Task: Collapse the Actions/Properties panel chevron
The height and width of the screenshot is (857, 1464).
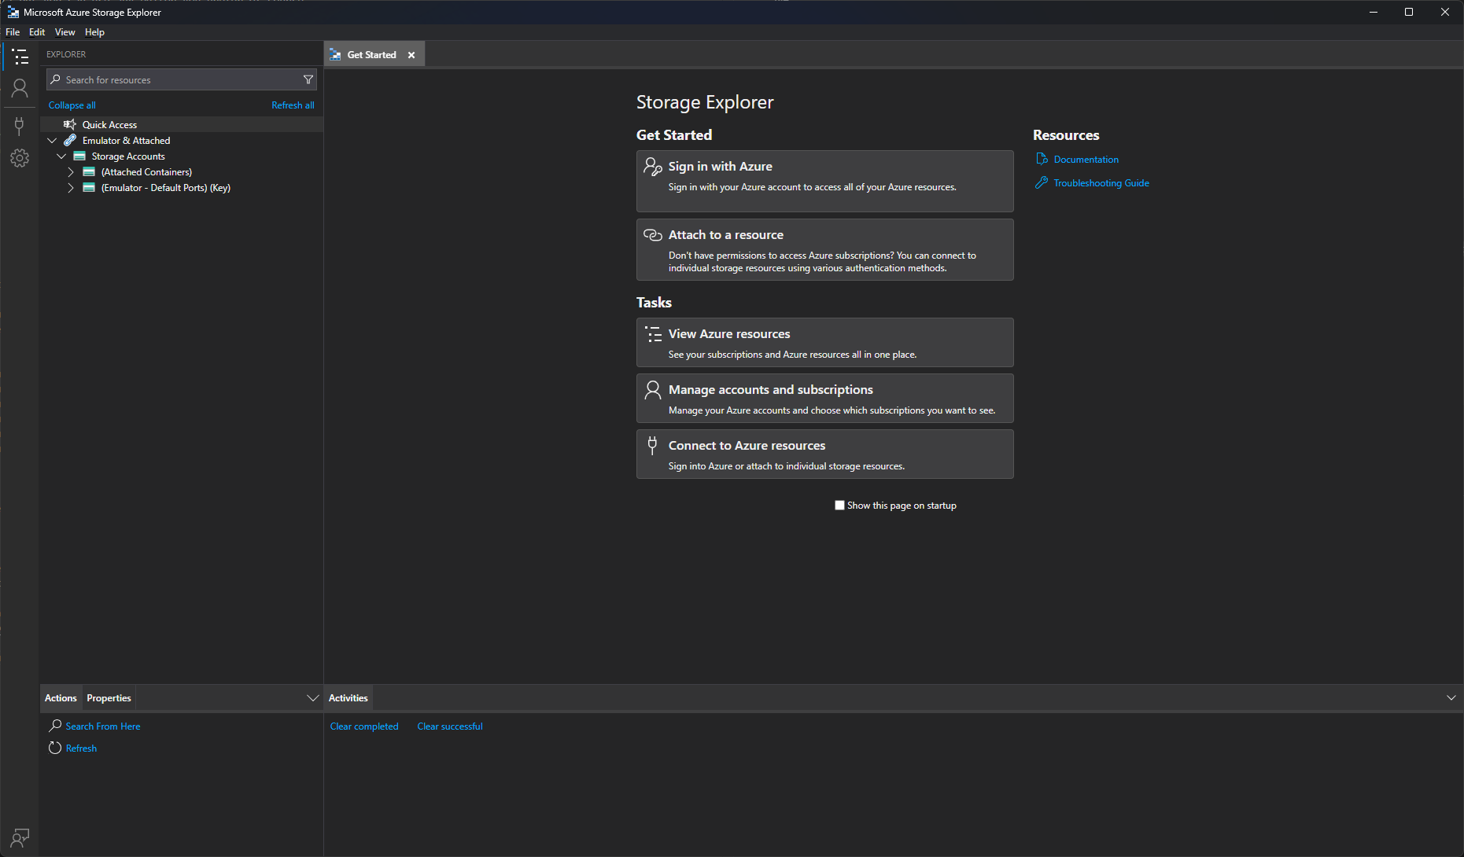Action: click(312, 698)
